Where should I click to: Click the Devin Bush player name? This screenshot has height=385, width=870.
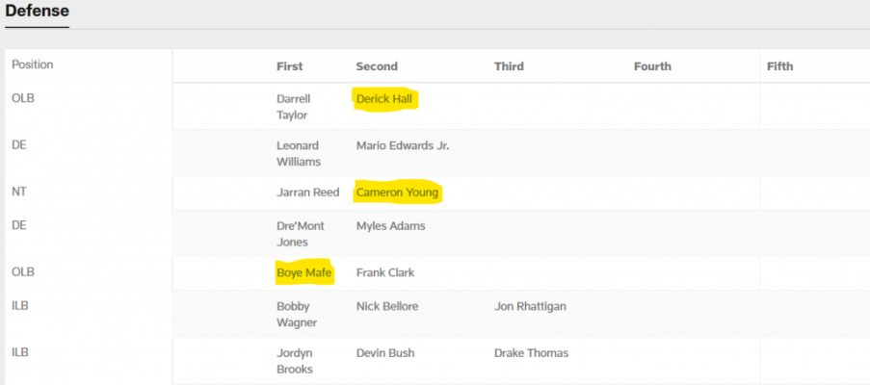tap(385, 353)
